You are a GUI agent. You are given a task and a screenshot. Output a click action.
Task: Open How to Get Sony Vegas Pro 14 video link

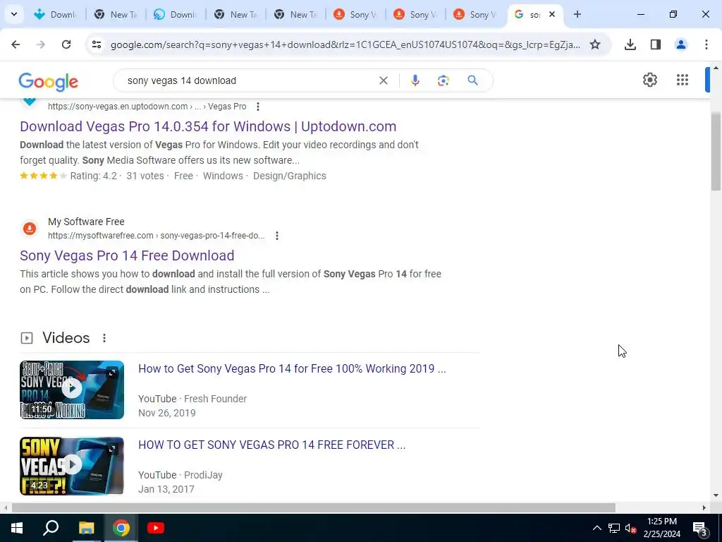point(292,368)
